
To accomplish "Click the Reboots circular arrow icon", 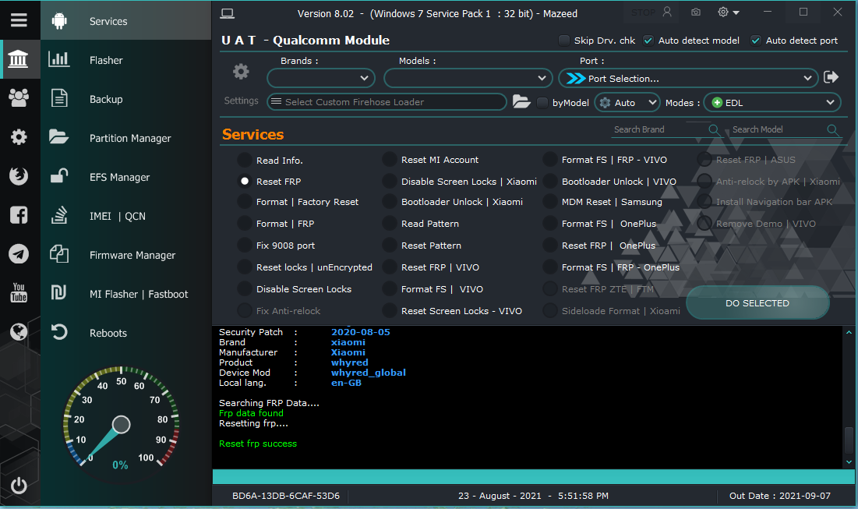I will [x=59, y=332].
